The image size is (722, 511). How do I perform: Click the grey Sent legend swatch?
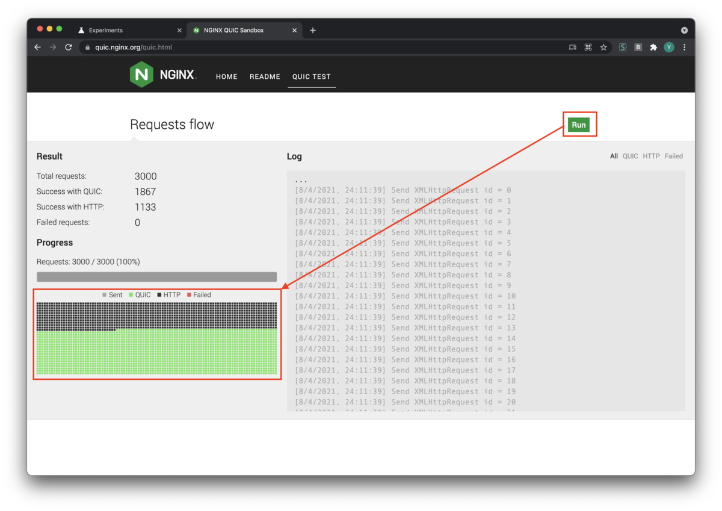(105, 295)
